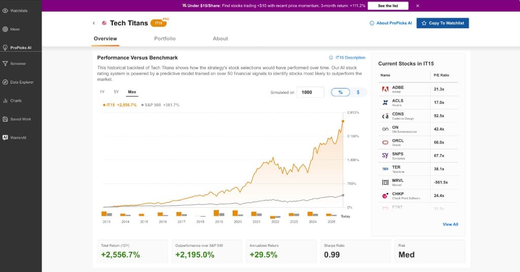Image resolution: width=520 pixels, height=272 pixels.
Task: Open Data Explorer label in the sidebar menu
Action: 22,82
